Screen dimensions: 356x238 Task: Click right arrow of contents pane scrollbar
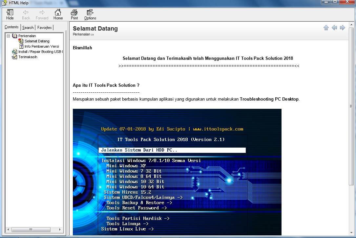(x=60, y=229)
